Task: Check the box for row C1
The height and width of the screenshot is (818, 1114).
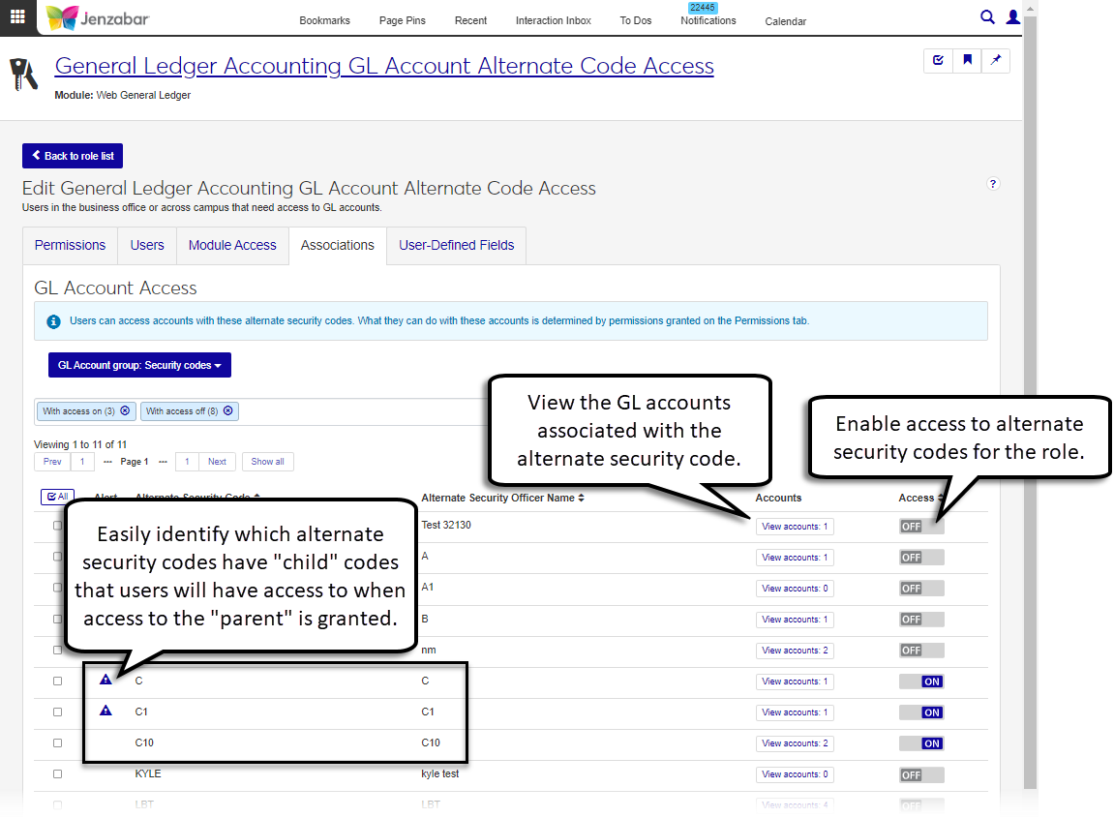Action: click(x=57, y=712)
